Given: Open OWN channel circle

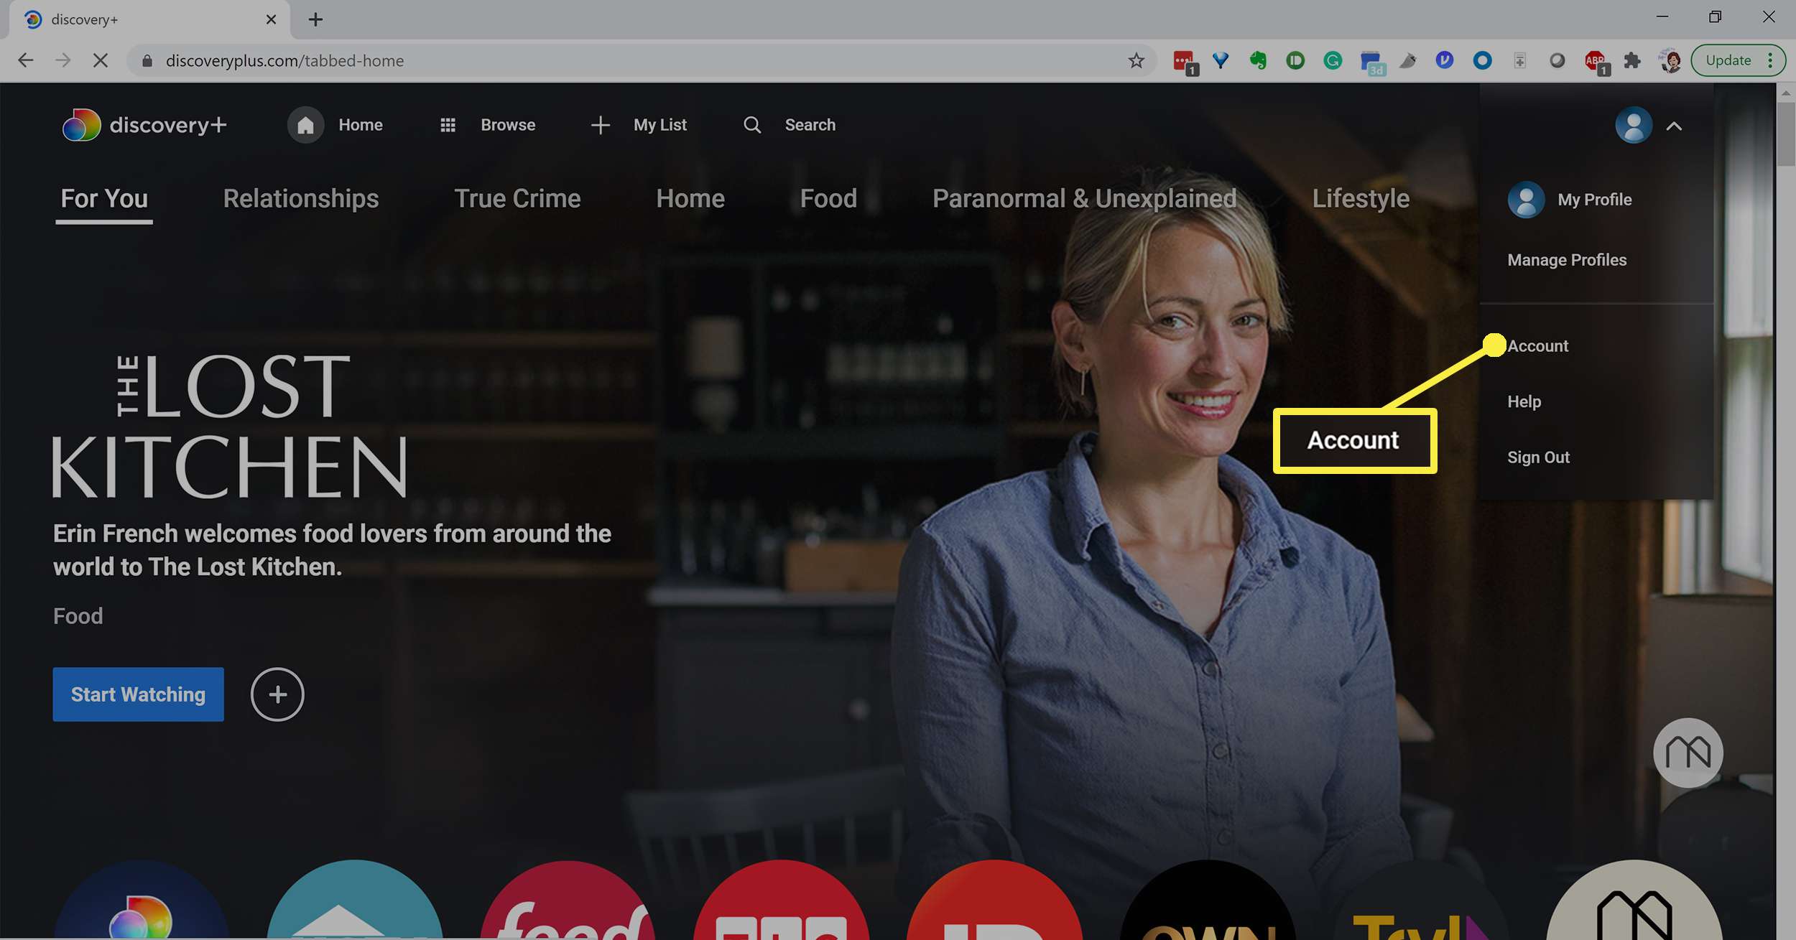Looking at the screenshot, I should pos(1208,900).
